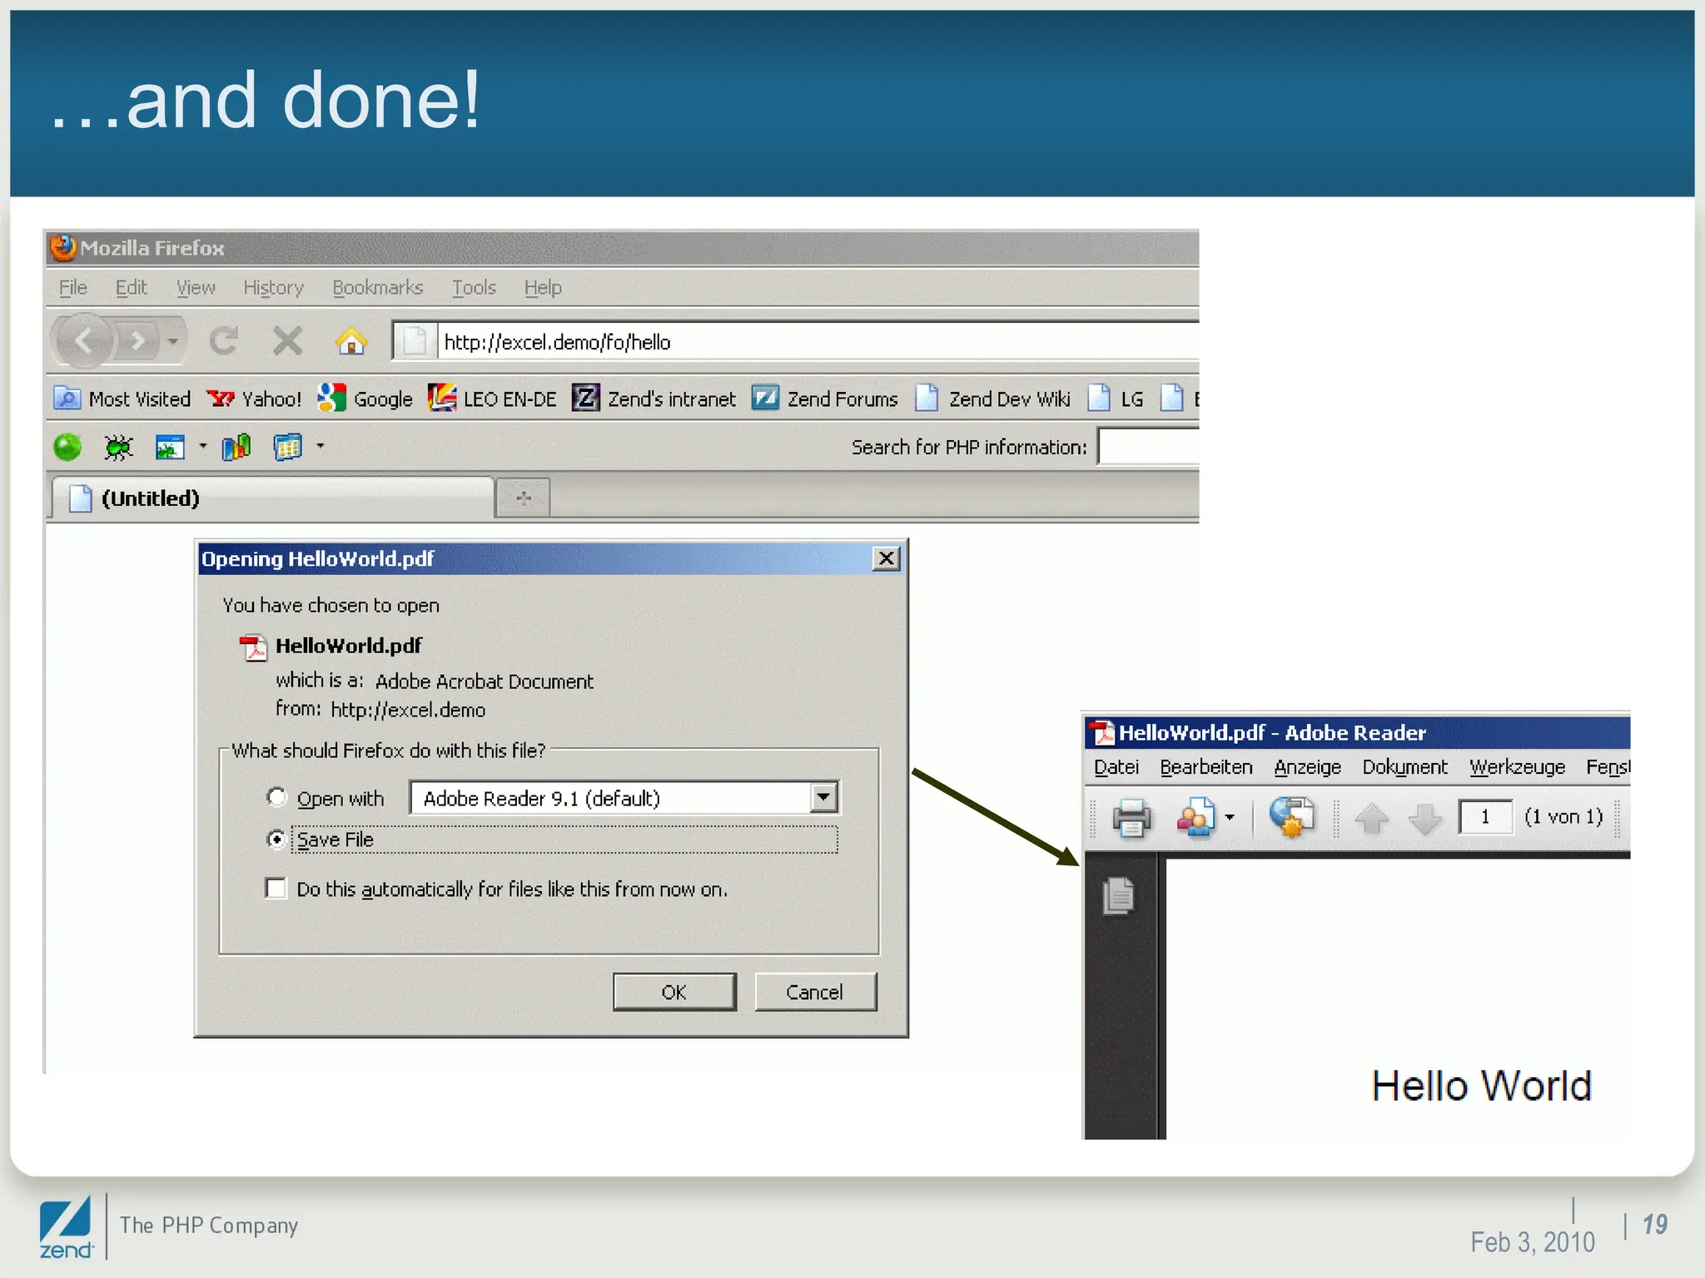Go to previous page arrow in Reader
Screen dimensions: 1705x1278
tap(1372, 818)
